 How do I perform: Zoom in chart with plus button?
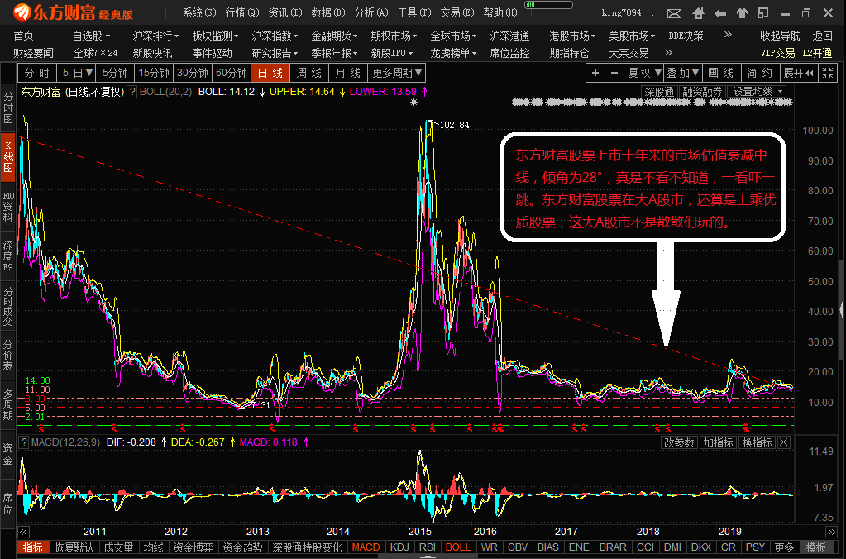(x=595, y=73)
